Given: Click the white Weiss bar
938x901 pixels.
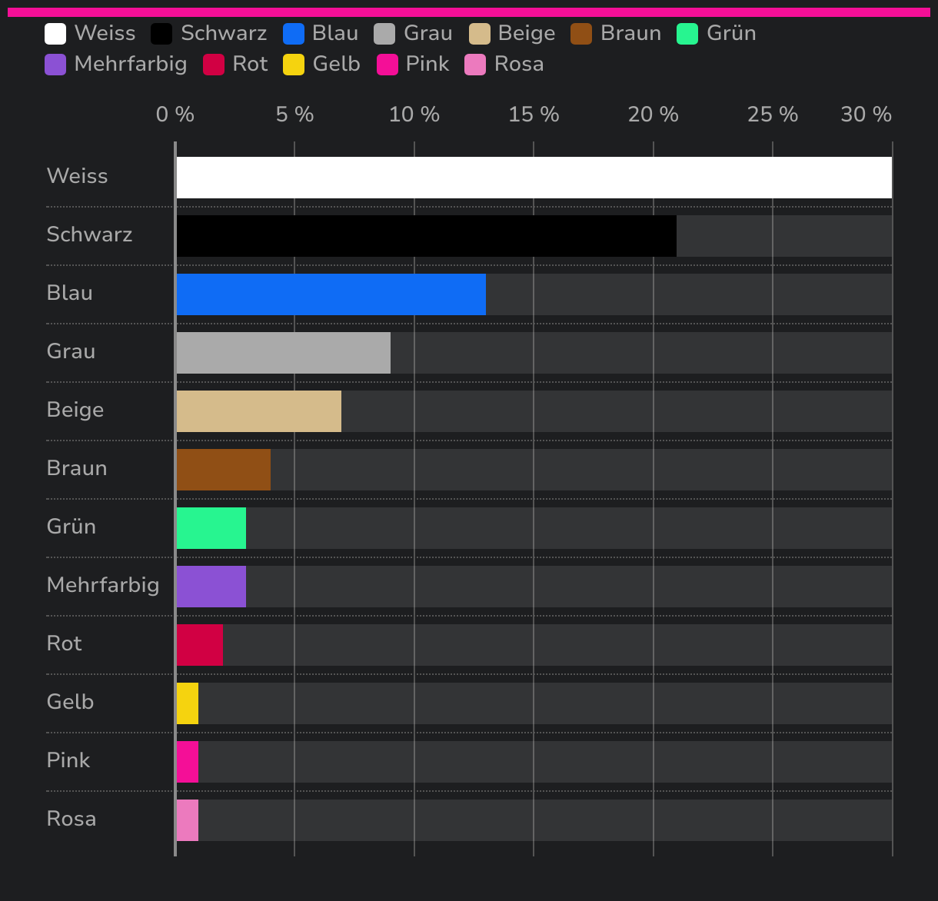Looking at the screenshot, I should 534,178.
